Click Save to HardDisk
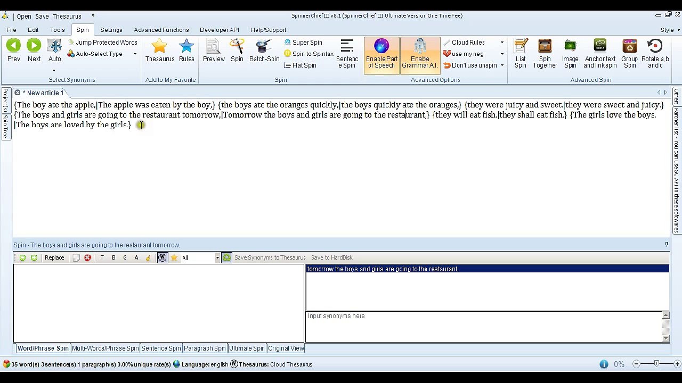The width and height of the screenshot is (682, 383). coord(332,258)
